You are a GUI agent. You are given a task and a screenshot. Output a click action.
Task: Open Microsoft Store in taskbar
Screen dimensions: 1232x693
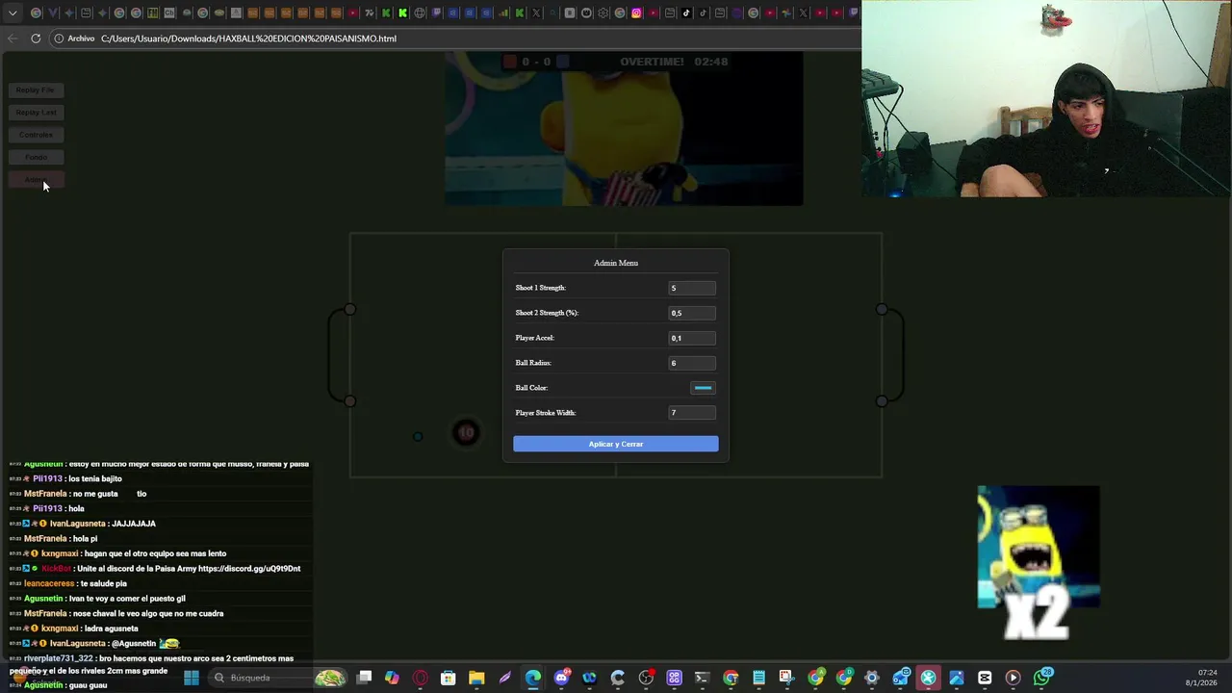tap(449, 678)
